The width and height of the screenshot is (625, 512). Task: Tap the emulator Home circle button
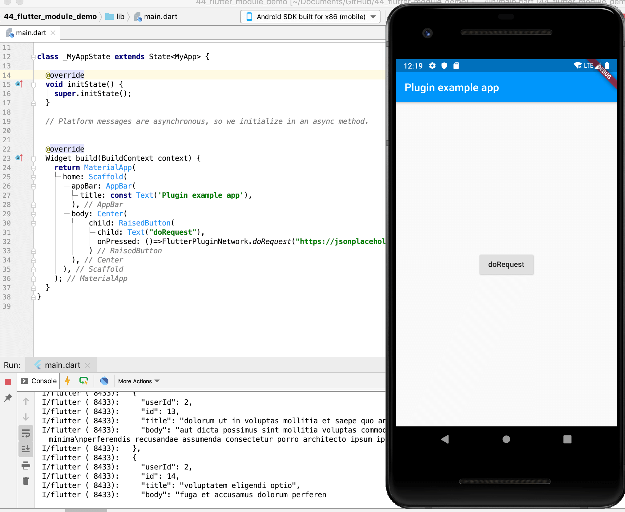pos(506,439)
